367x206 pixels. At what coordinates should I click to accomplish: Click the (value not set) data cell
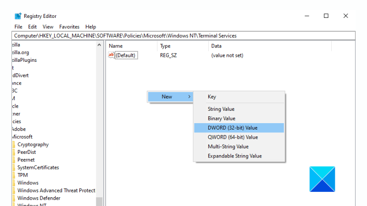pos(227,55)
